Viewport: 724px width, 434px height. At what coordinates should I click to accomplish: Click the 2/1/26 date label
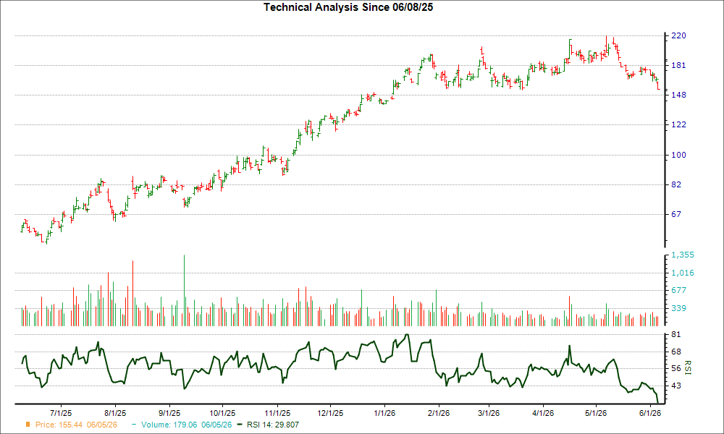pyautogui.click(x=439, y=413)
